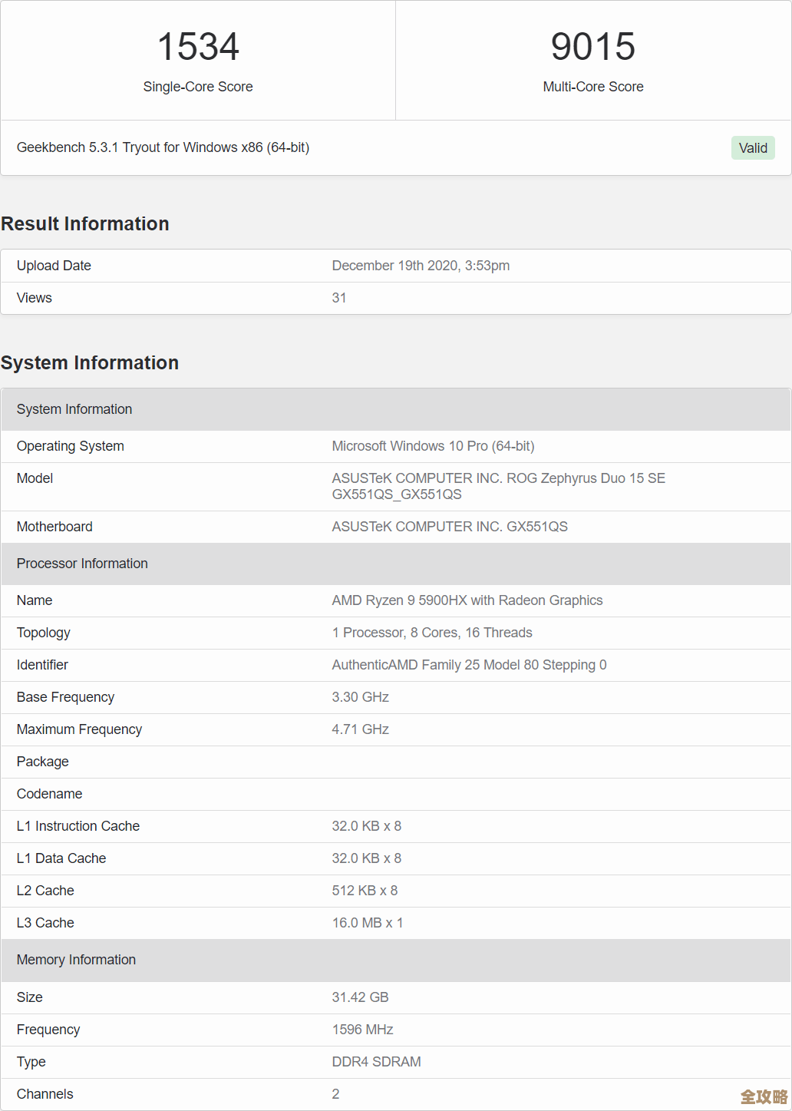Click the System Information table header row

pyautogui.click(x=74, y=409)
